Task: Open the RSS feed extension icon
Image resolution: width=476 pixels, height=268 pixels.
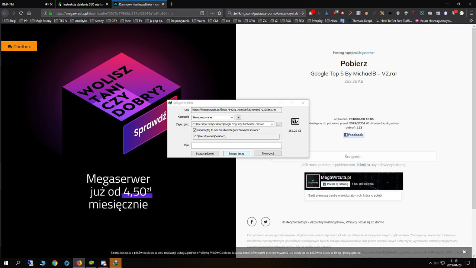Action: [350, 13]
